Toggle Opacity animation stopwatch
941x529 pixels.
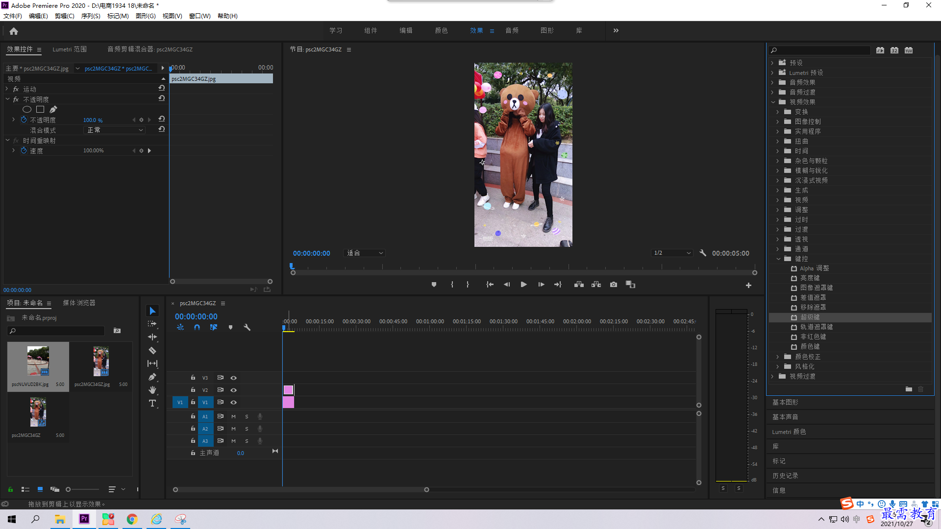(x=24, y=120)
